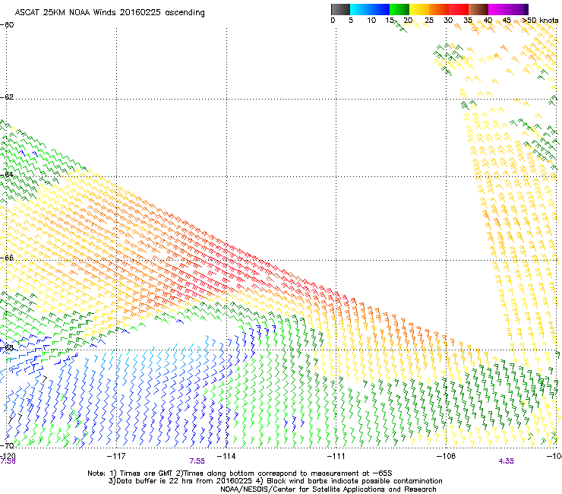Click the longitude label -114
562x494 pixels.
pos(226,456)
